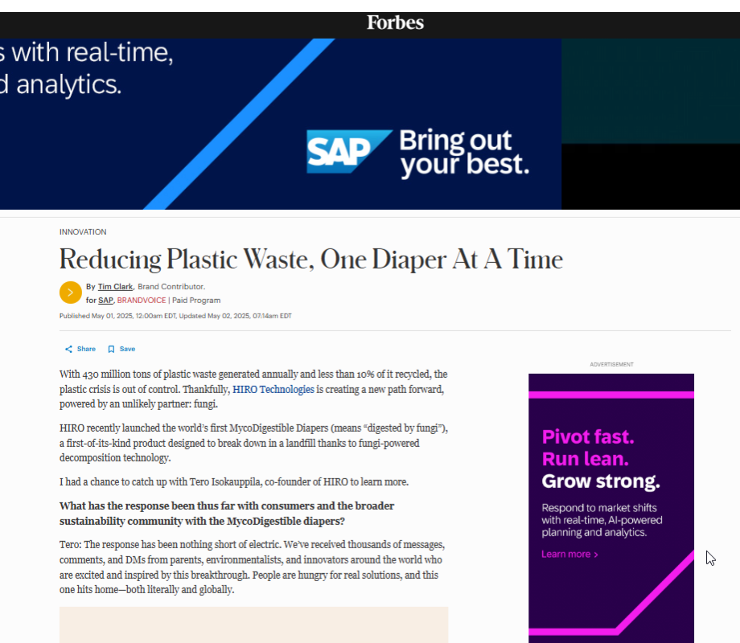Open the SAP BrandVoice link in the byline

coord(105,300)
